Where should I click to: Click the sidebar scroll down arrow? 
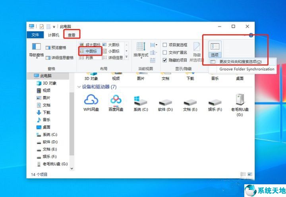click(72, 168)
